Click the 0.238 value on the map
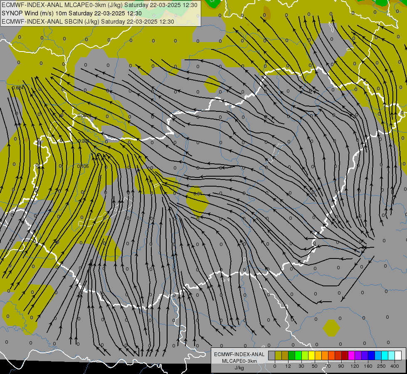The image size is (407, 374). [x=84, y=141]
